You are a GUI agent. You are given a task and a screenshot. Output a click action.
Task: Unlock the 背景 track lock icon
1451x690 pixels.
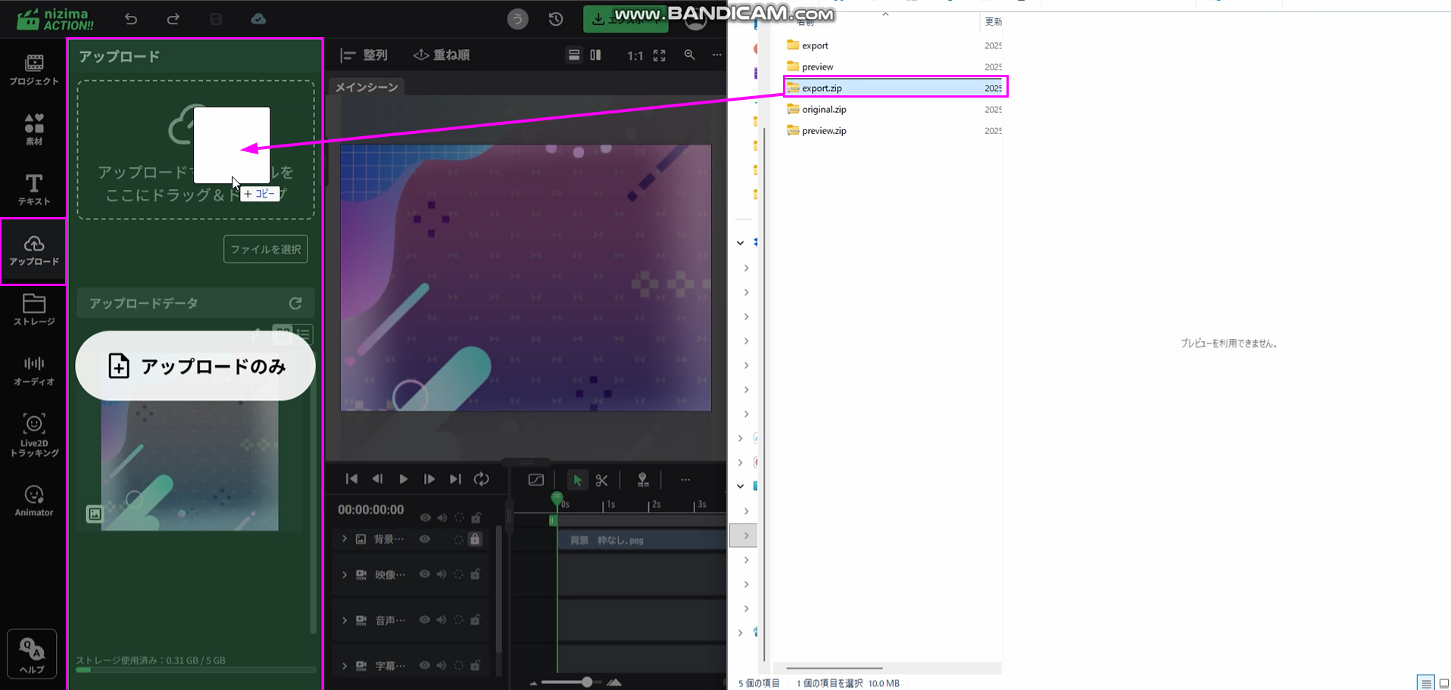point(475,539)
